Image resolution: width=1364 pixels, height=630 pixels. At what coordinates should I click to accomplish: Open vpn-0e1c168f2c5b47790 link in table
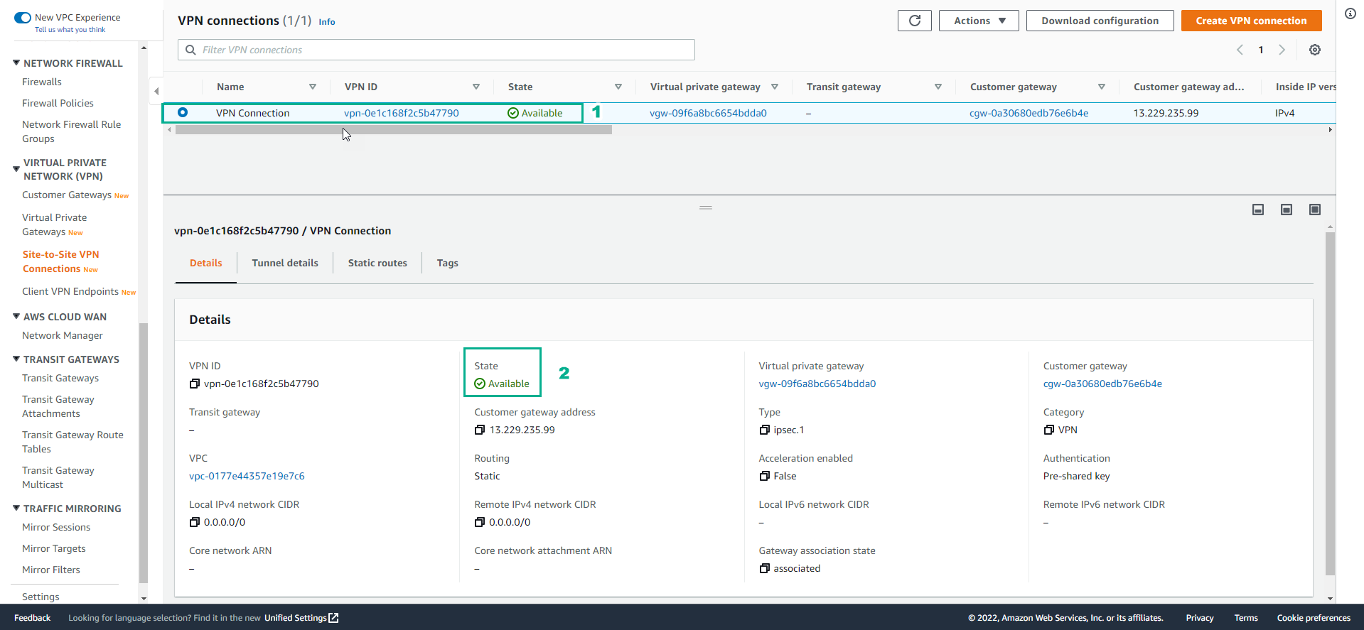click(x=402, y=113)
